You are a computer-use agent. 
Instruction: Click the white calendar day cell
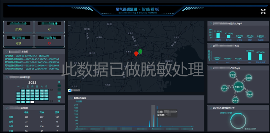(32, 102)
